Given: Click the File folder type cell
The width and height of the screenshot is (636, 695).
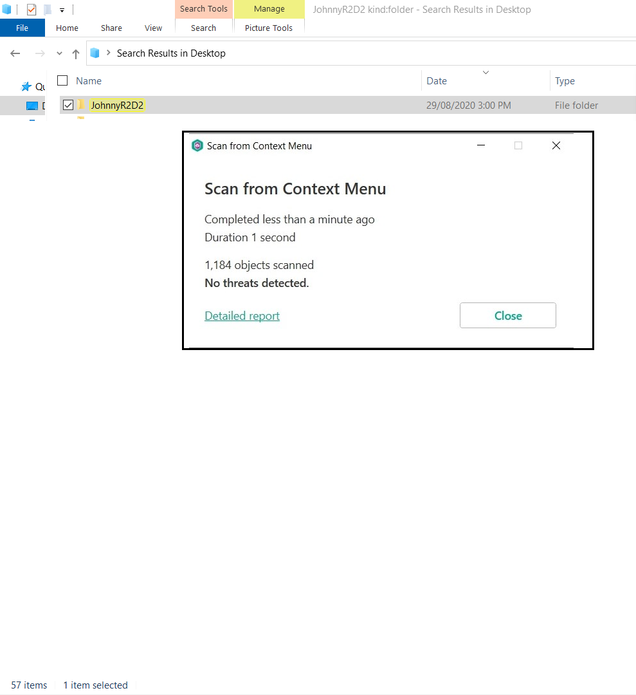Looking at the screenshot, I should click(576, 105).
